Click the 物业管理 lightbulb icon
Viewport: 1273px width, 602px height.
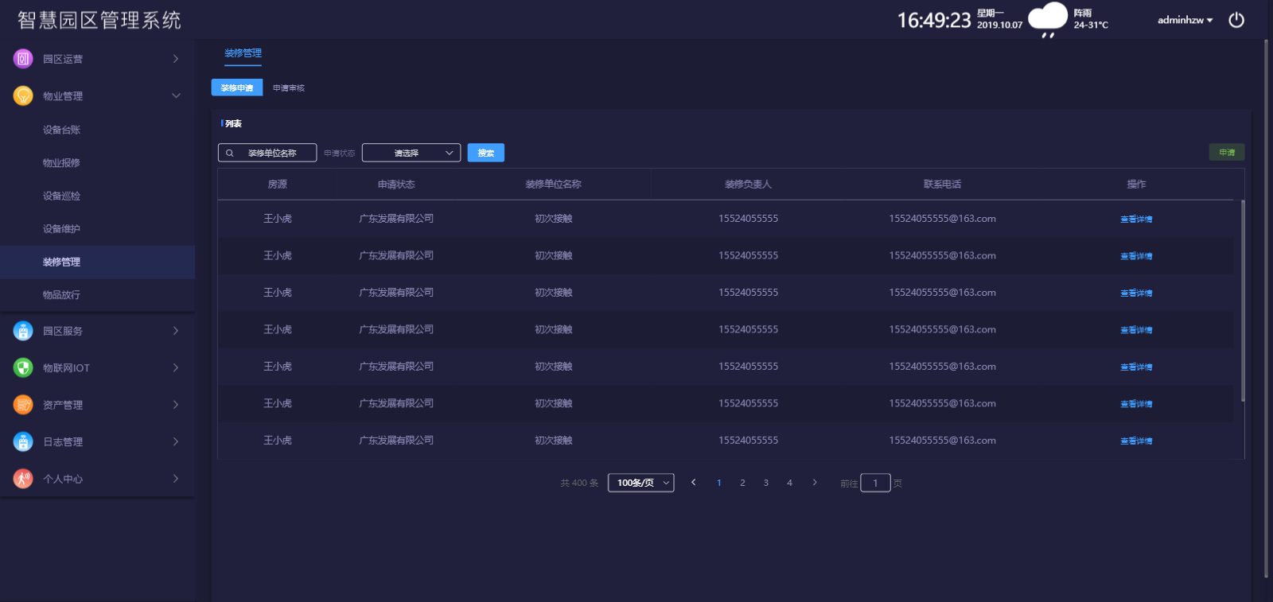[23, 96]
